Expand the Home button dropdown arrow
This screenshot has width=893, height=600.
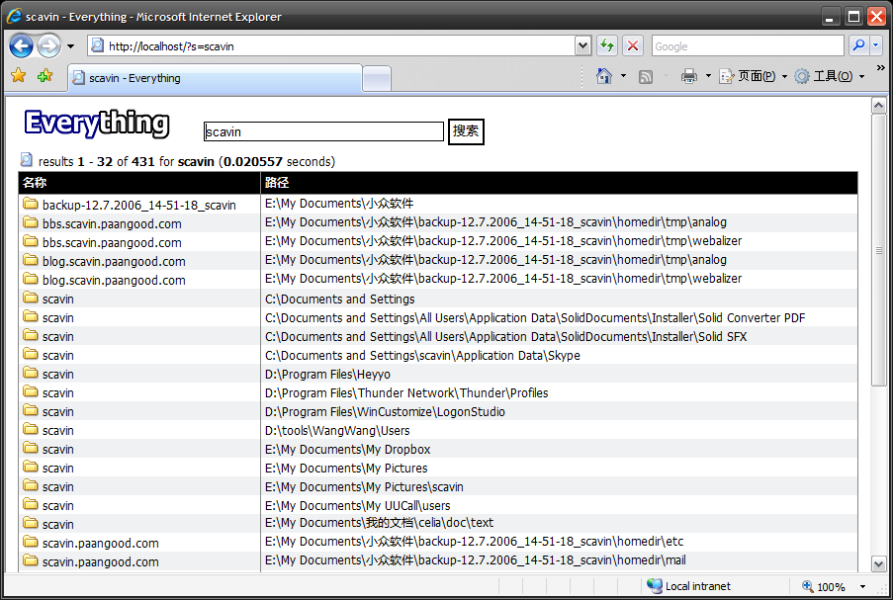[624, 76]
